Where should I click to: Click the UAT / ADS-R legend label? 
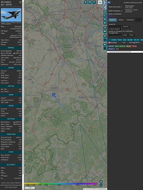coord(120,46)
